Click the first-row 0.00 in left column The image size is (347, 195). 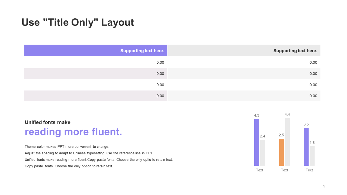[x=160, y=62]
